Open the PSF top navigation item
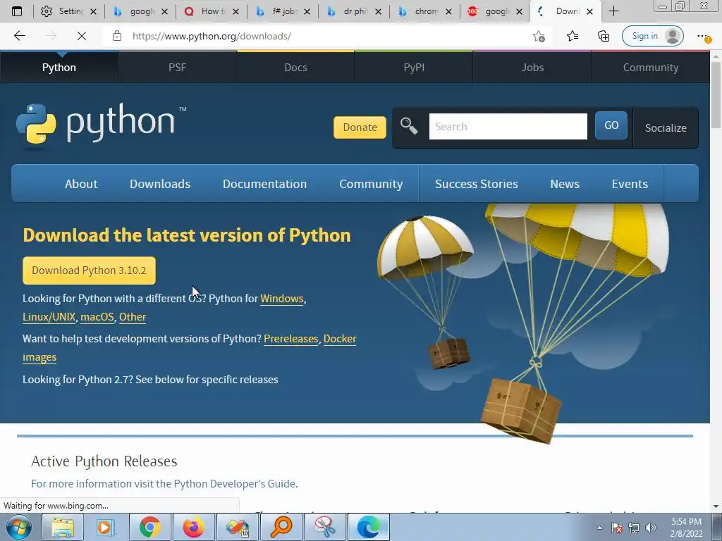Viewport: 722px width, 541px height. click(177, 67)
